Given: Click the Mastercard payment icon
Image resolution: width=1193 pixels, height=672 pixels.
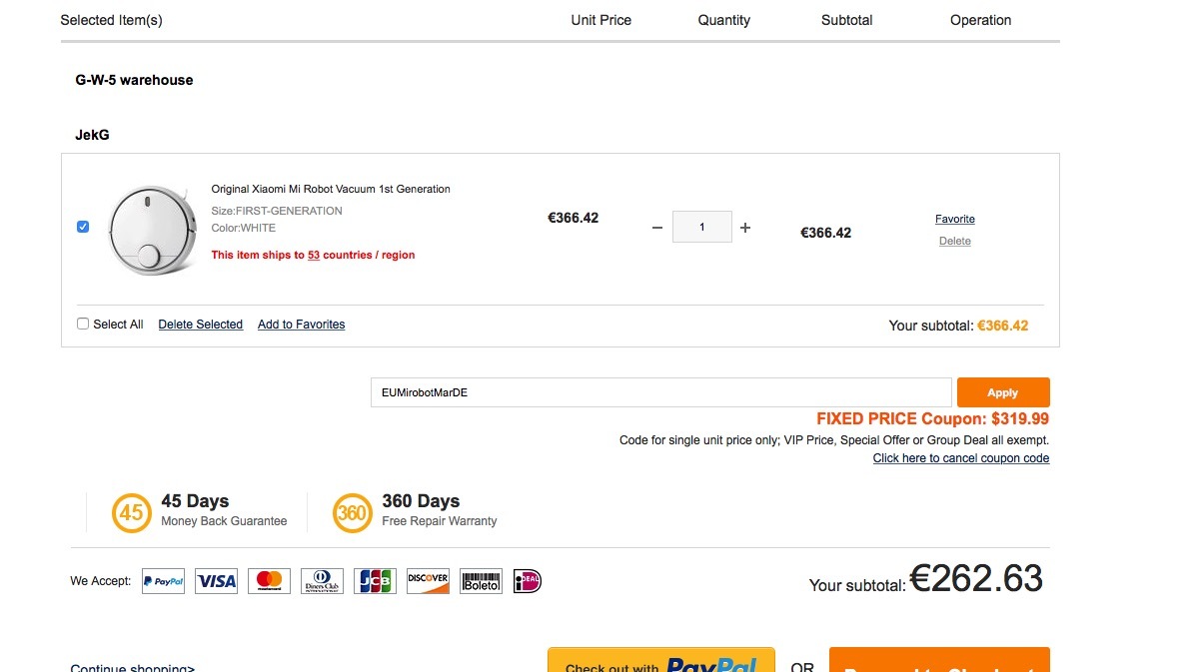Looking at the screenshot, I should click(269, 581).
